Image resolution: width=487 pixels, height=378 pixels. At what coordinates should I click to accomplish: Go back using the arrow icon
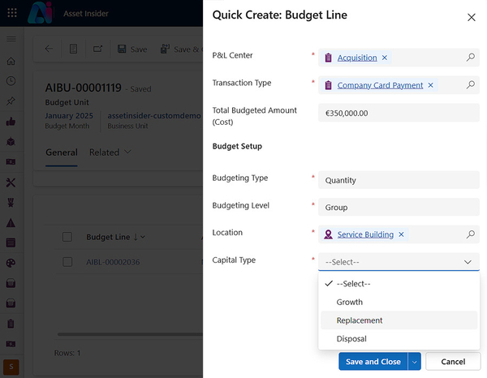[x=49, y=49]
